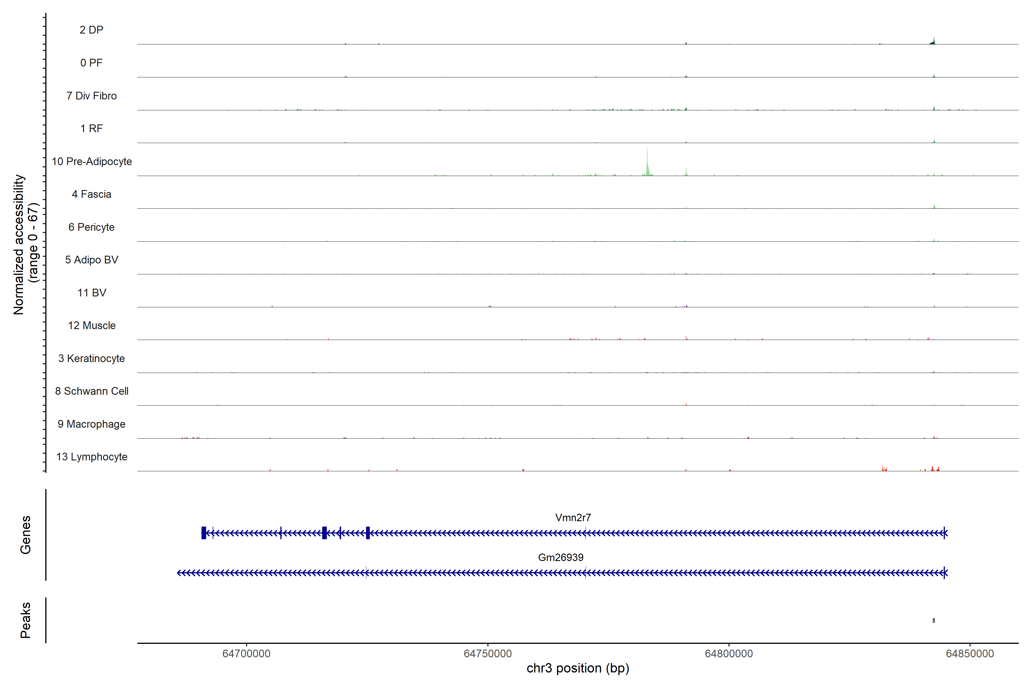Click the 10 Pre-Adipocyte track label
This screenshot has height=688, width=1032.
92,161
